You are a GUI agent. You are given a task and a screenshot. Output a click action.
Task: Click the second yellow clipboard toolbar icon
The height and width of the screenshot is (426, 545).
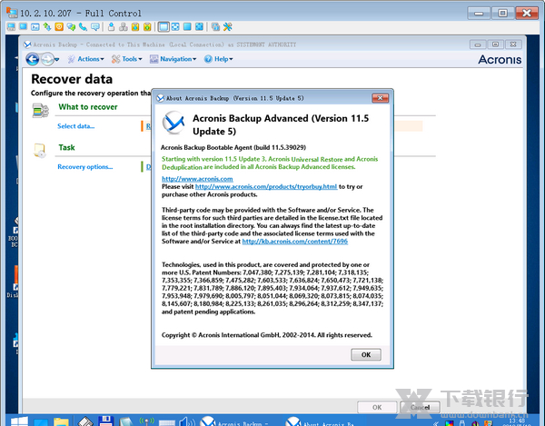click(147, 26)
